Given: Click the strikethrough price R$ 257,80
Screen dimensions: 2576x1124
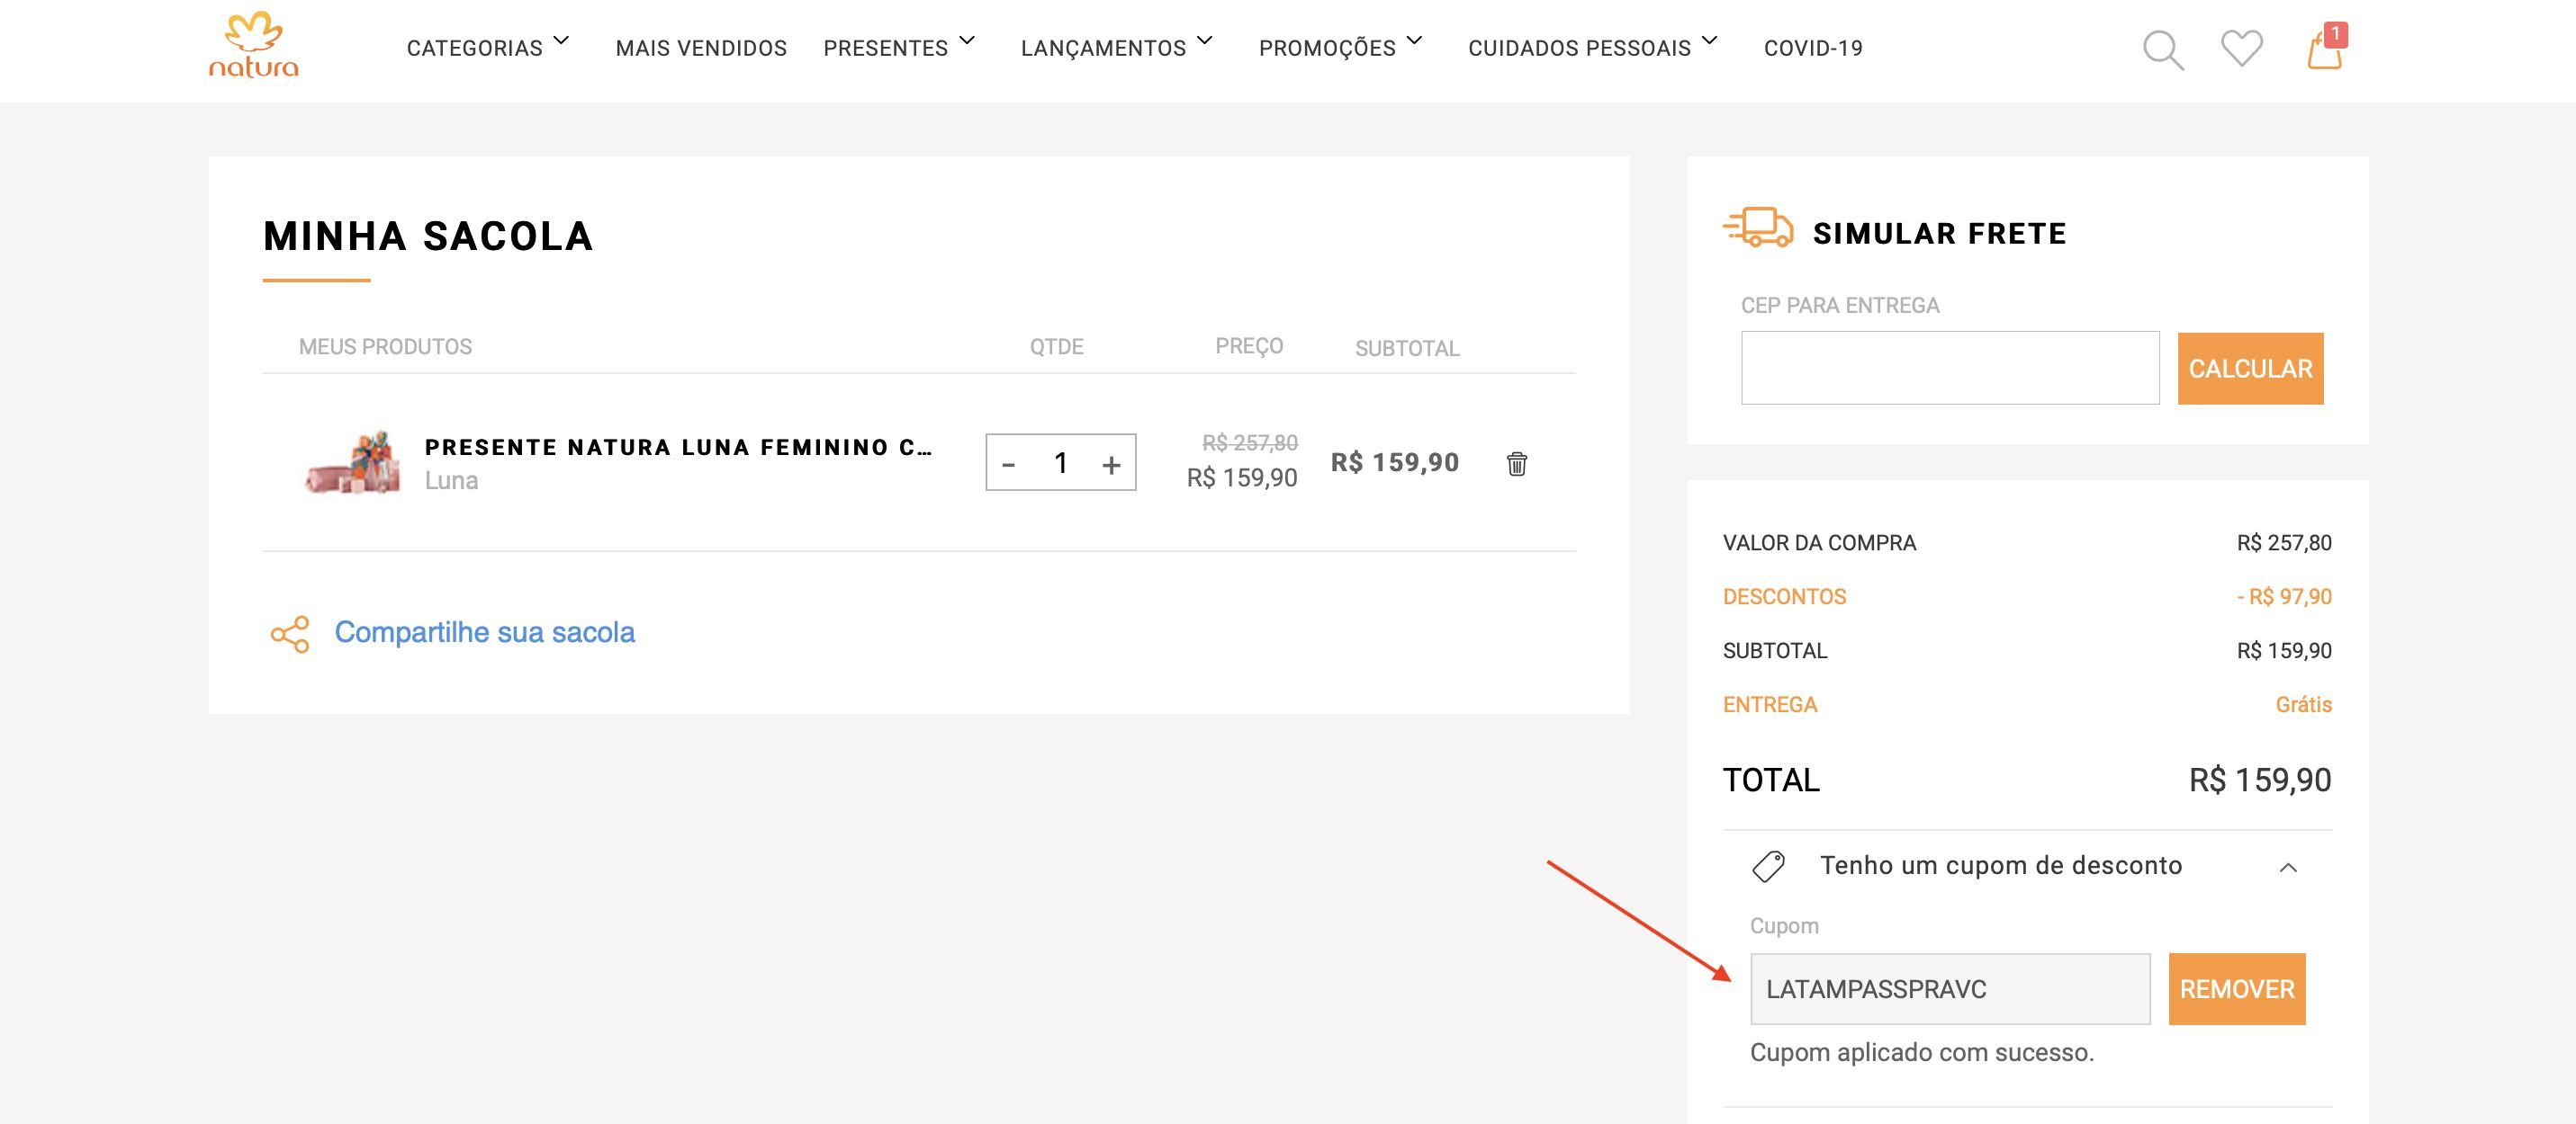Looking at the screenshot, I should [1250, 442].
